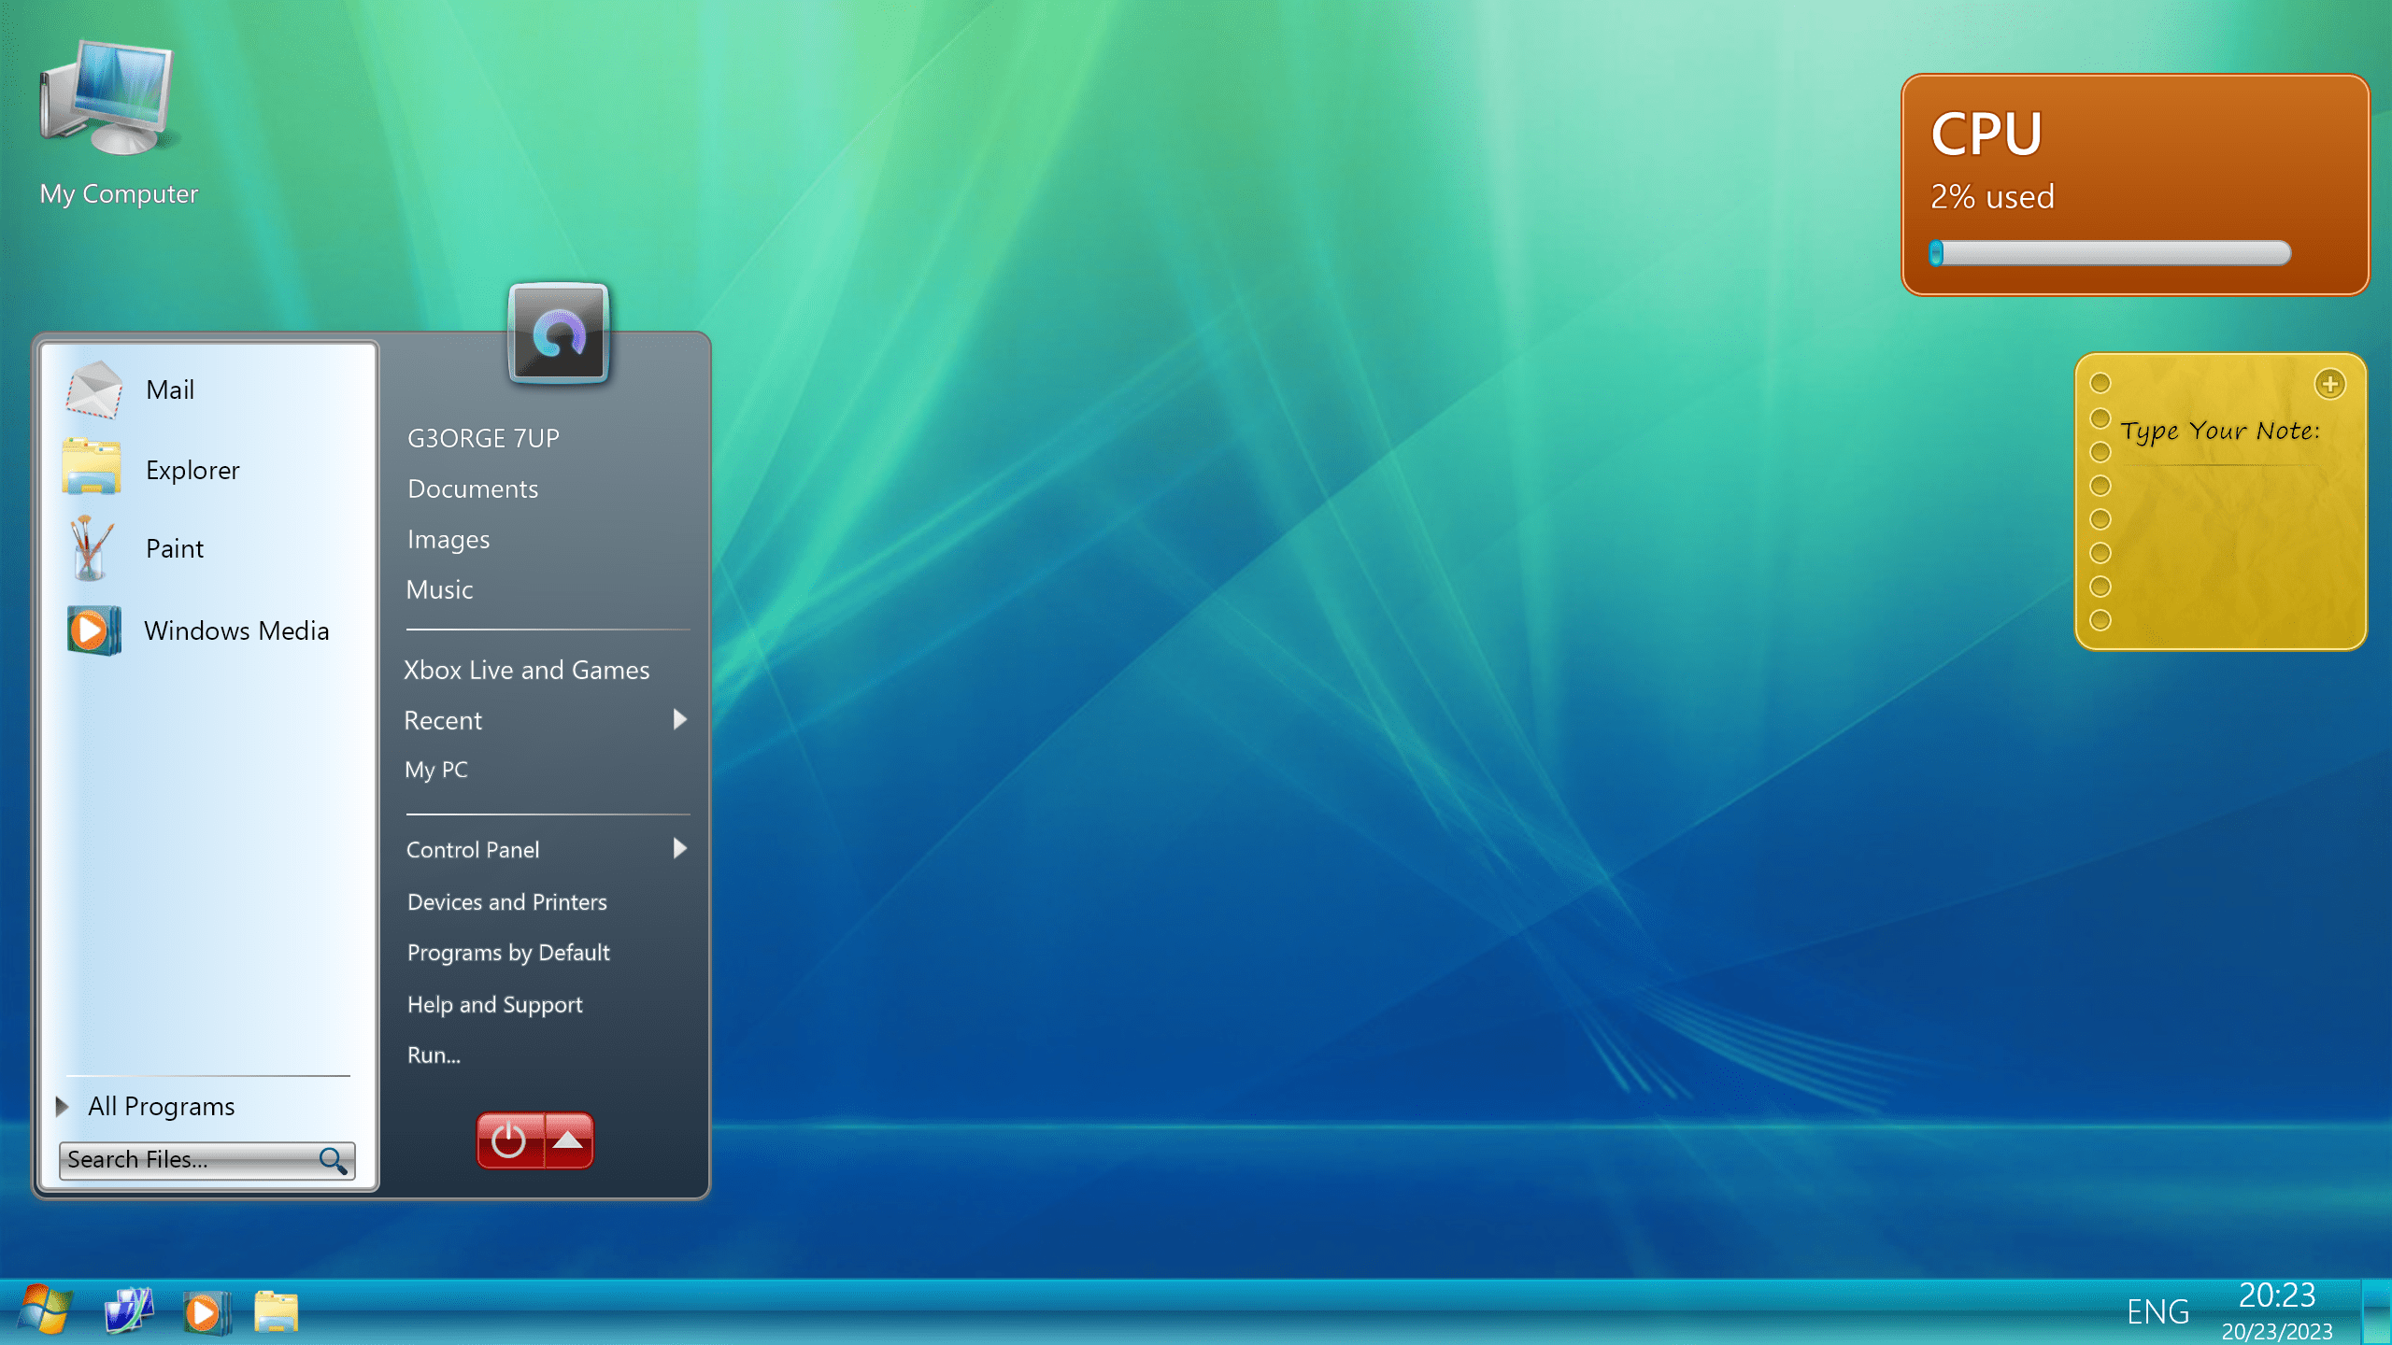Open the folder icon on the taskbar
The image size is (2392, 1345).
coord(276,1311)
